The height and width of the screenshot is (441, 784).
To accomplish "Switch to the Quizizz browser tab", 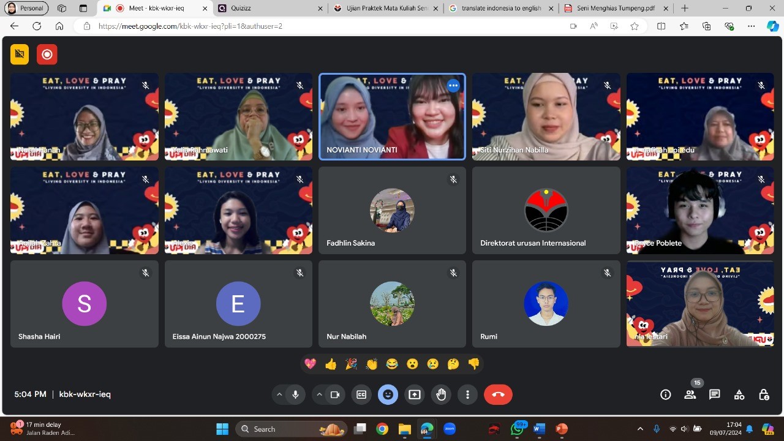I will (x=271, y=9).
